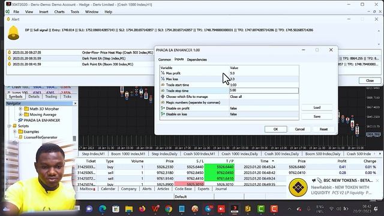Open the View menu
Image resolution: width=384 pixels, height=216 pixels.
coord(29,12)
